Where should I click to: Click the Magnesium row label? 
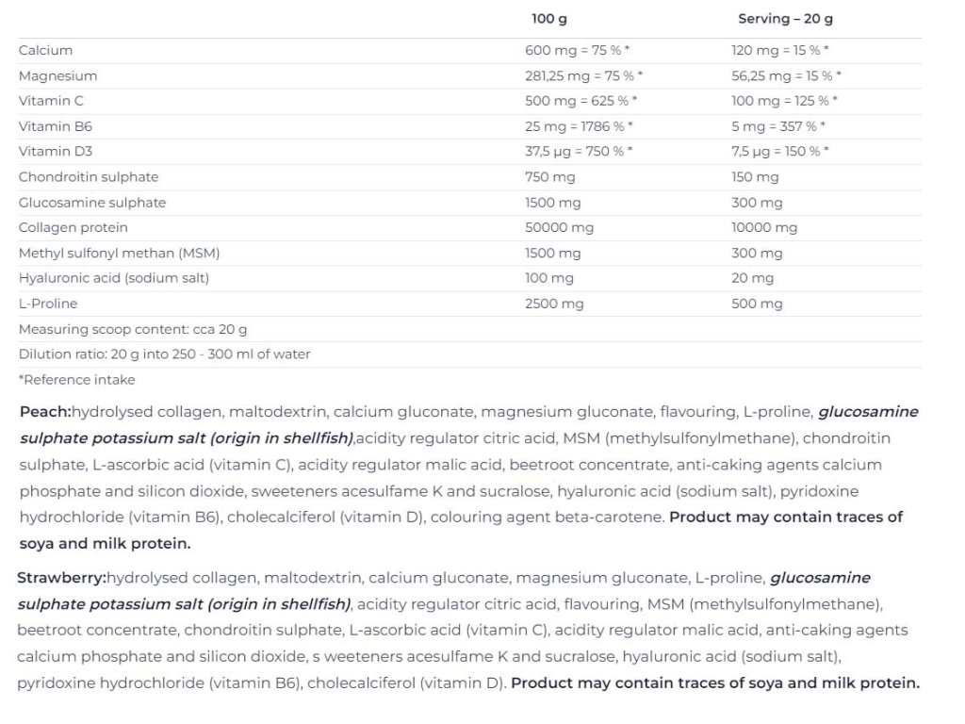coord(57,75)
